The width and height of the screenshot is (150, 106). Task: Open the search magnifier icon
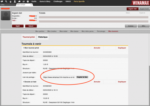6,1
